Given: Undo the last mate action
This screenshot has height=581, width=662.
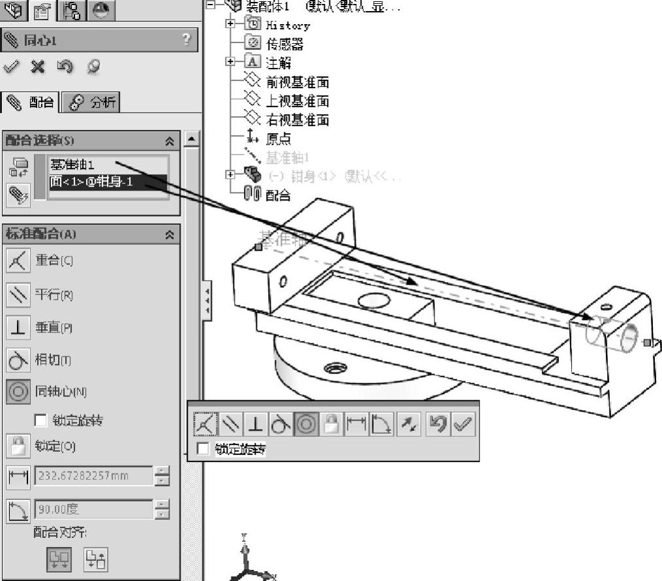Looking at the screenshot, I should 65,67.
